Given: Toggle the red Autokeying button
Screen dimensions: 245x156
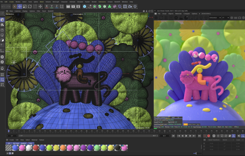Looking at the screenshot, I should pos(209,136).
